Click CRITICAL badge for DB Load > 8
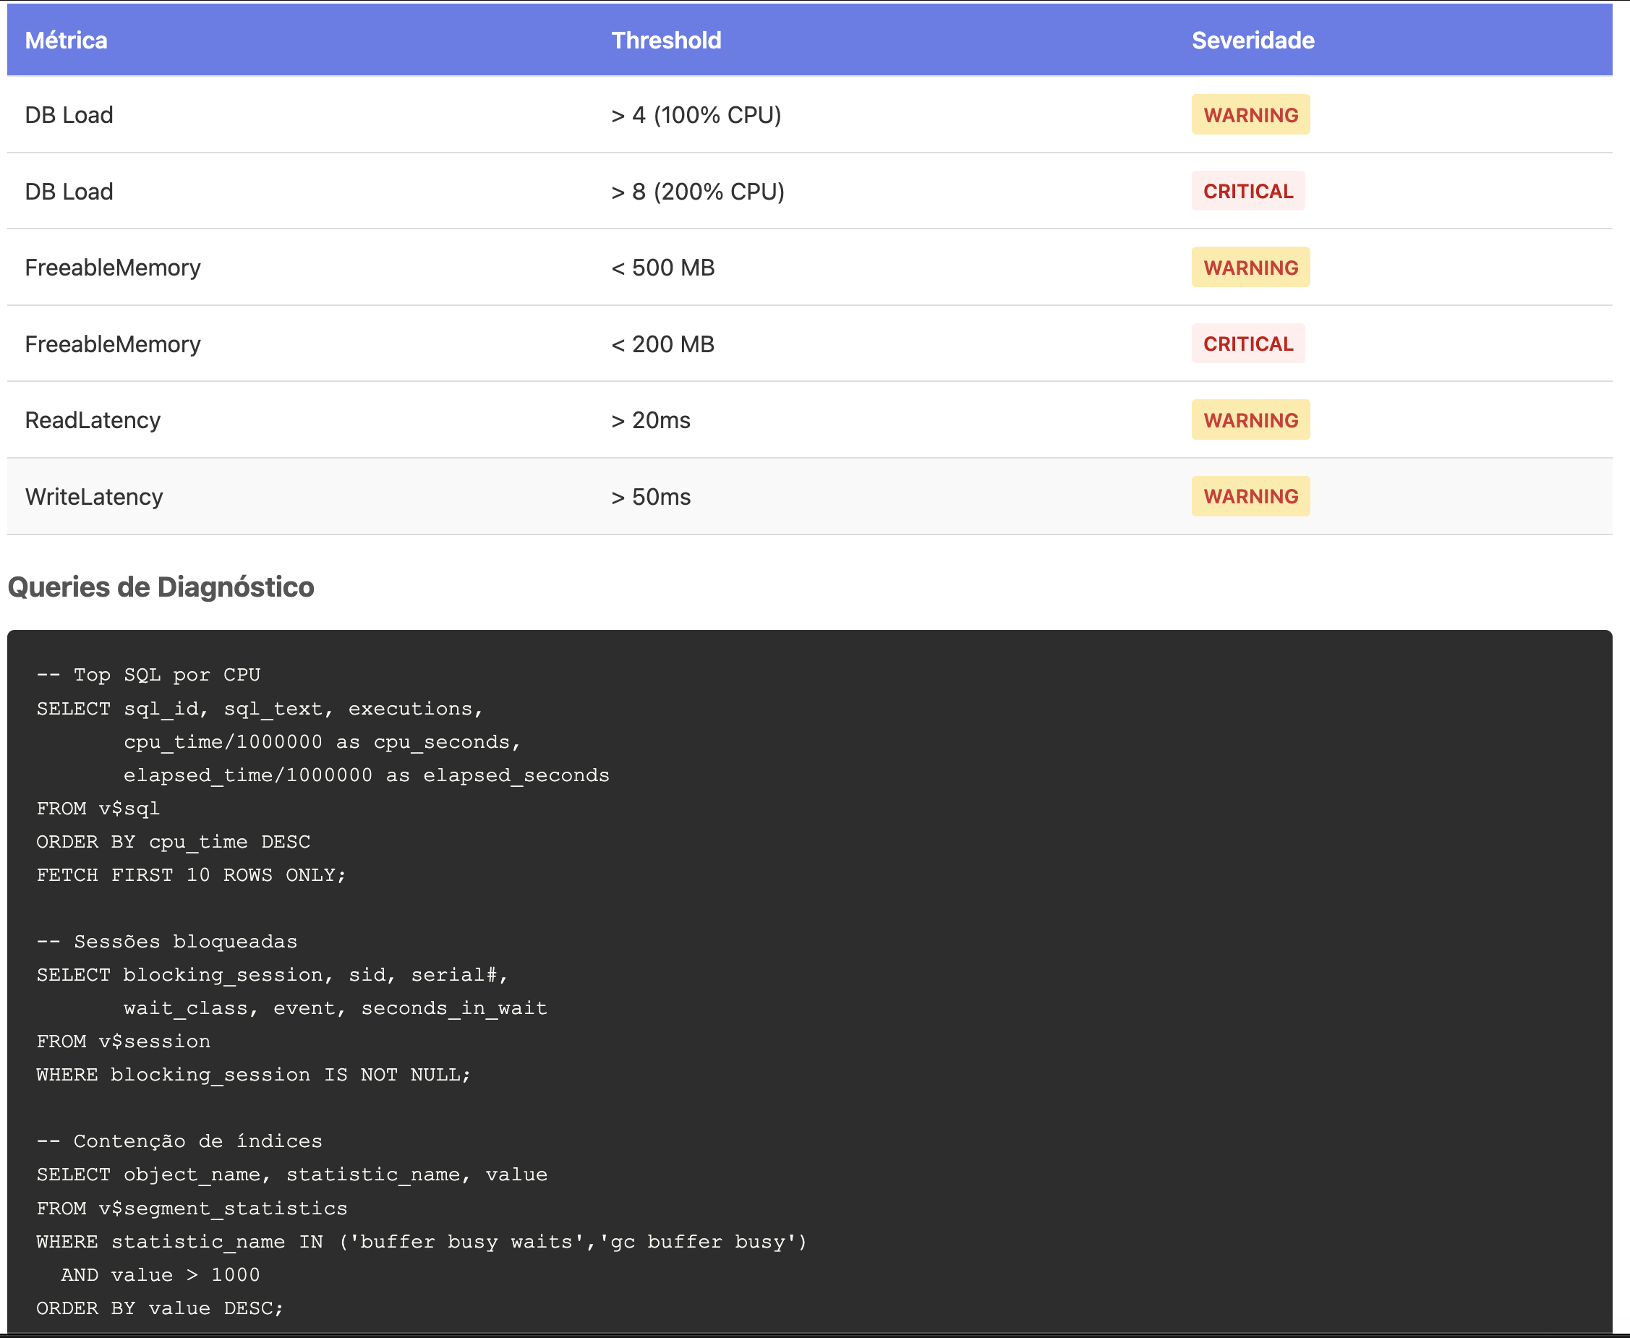This screenshot has height=1338, width=1630. pyautogui.click(x=1247, y=191)
